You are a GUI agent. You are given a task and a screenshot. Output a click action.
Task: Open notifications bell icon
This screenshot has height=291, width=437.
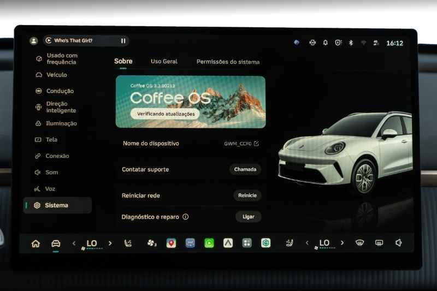pos(325,43)
